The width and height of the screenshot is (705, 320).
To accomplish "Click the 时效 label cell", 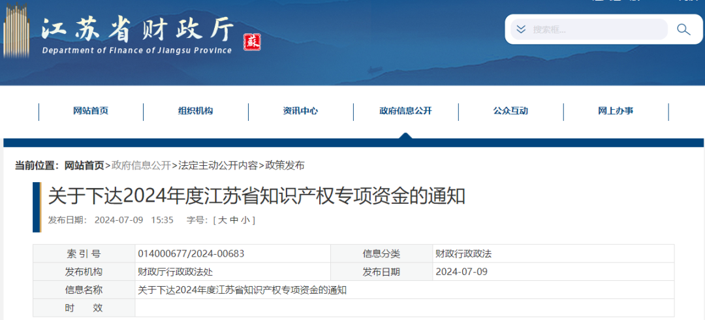I will (x=84, y=308).
